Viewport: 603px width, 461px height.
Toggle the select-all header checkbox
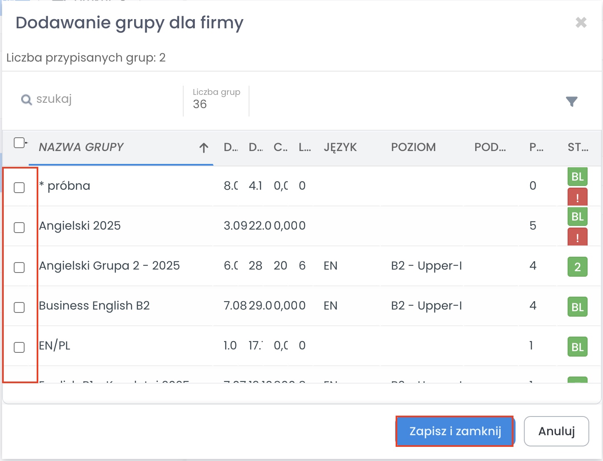point(19,143)
